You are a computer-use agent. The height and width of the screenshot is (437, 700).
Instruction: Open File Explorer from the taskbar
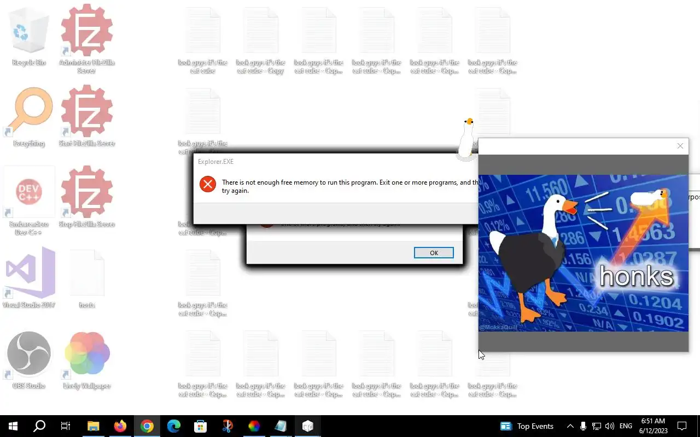click(x=94, y=426)
